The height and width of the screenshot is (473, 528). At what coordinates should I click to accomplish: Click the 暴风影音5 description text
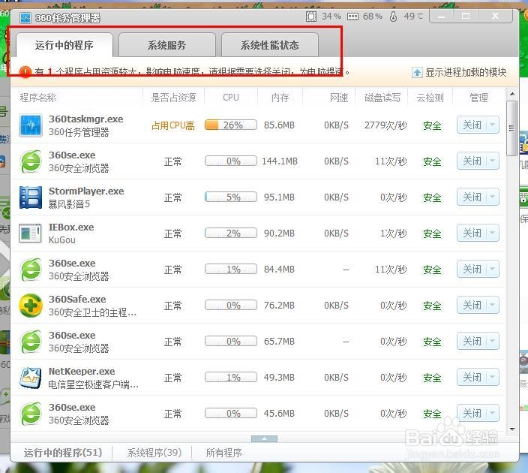(x=69, y=204)
